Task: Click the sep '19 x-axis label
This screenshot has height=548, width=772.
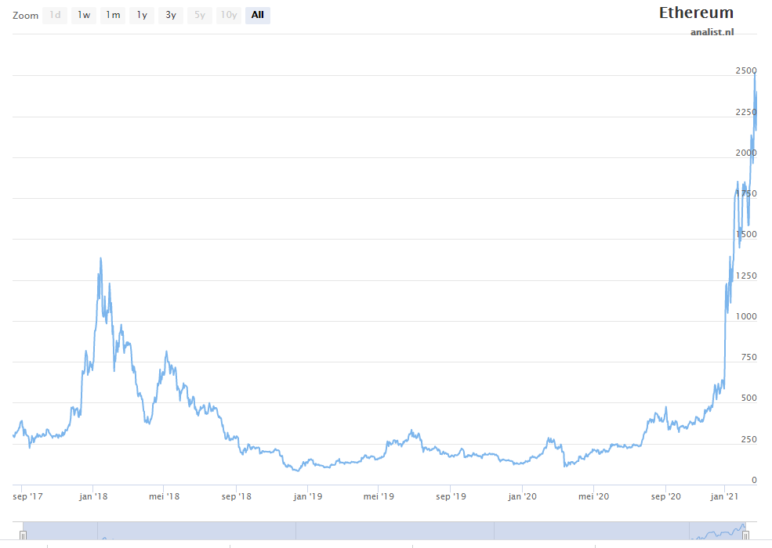Action: coord(451,496)
